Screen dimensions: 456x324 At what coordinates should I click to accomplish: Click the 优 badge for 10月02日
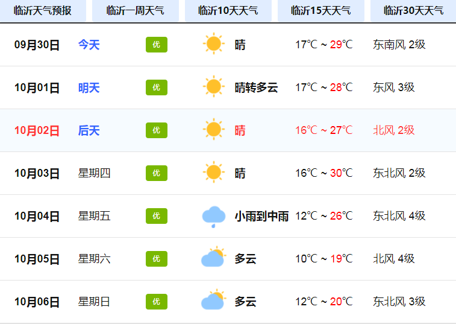pyautogui.click(x=157, y=130)
